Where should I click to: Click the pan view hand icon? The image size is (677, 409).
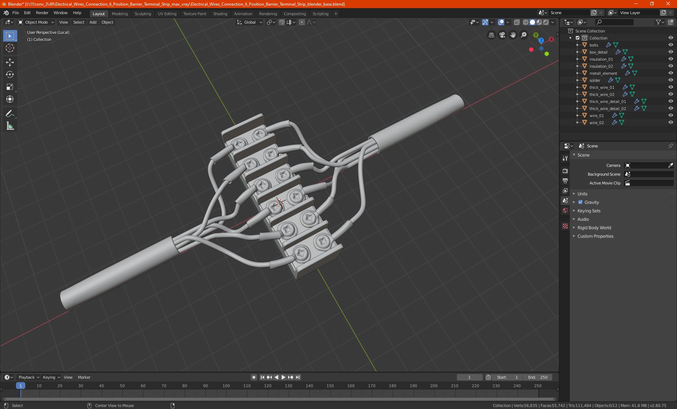point(513,35)
